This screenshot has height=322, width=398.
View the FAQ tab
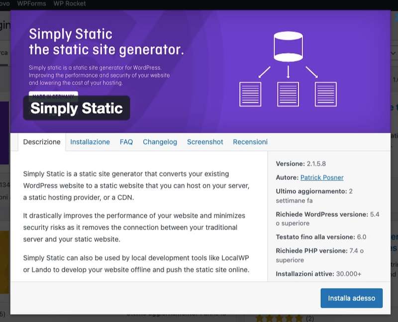126,142
